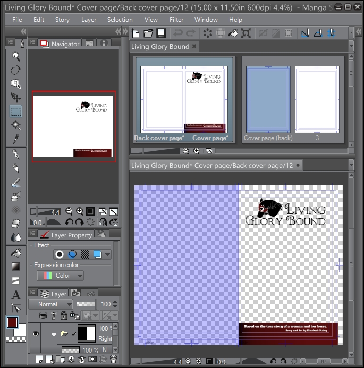Create a new raster layer

pos(39,359)
